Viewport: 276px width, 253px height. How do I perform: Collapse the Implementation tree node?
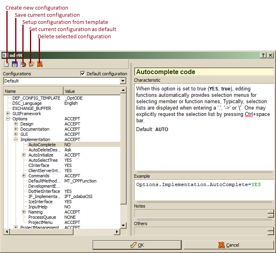click(16, 139)
